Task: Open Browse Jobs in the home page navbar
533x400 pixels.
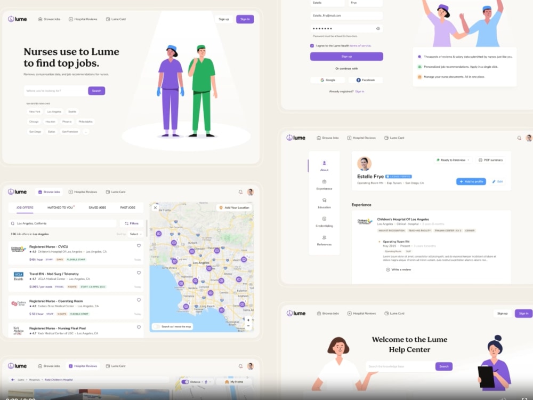Action: pyautogui.click(x=49, y=19)
